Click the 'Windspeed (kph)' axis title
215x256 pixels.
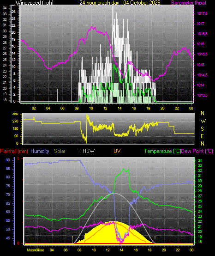[x=35, y=3]
